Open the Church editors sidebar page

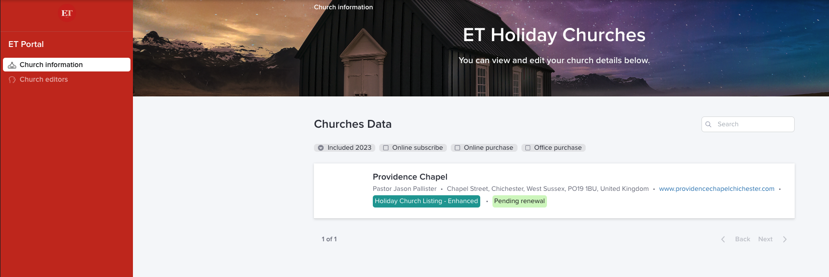(44, 80)
